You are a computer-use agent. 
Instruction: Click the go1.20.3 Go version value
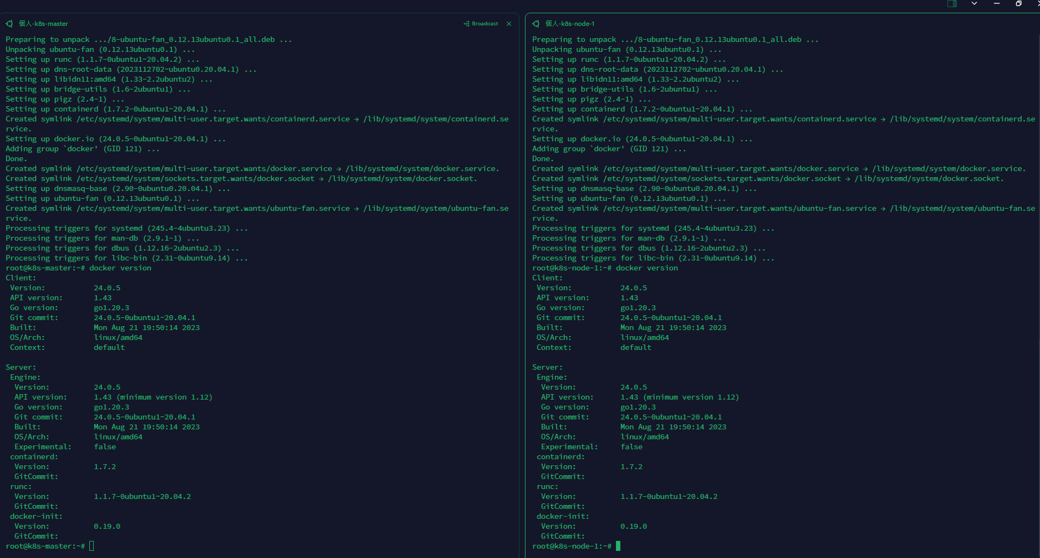[x=111, y=307]
